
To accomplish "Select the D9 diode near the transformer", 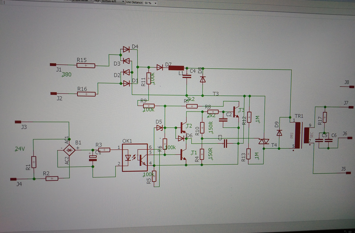I will tap(280, 133).
